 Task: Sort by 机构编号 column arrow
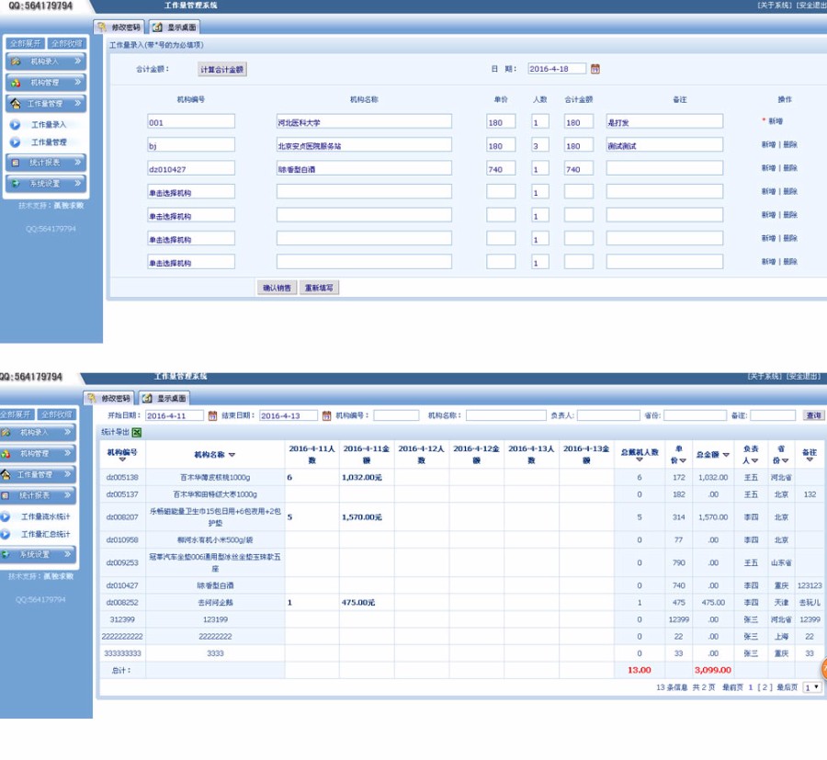pos(122,459)
